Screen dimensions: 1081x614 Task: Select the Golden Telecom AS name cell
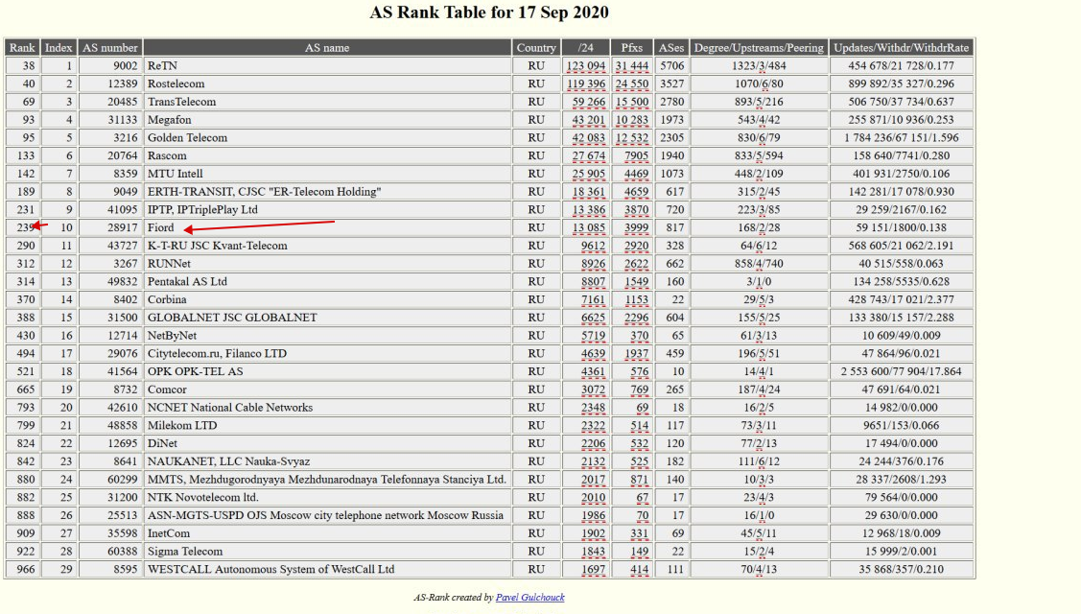327,137
